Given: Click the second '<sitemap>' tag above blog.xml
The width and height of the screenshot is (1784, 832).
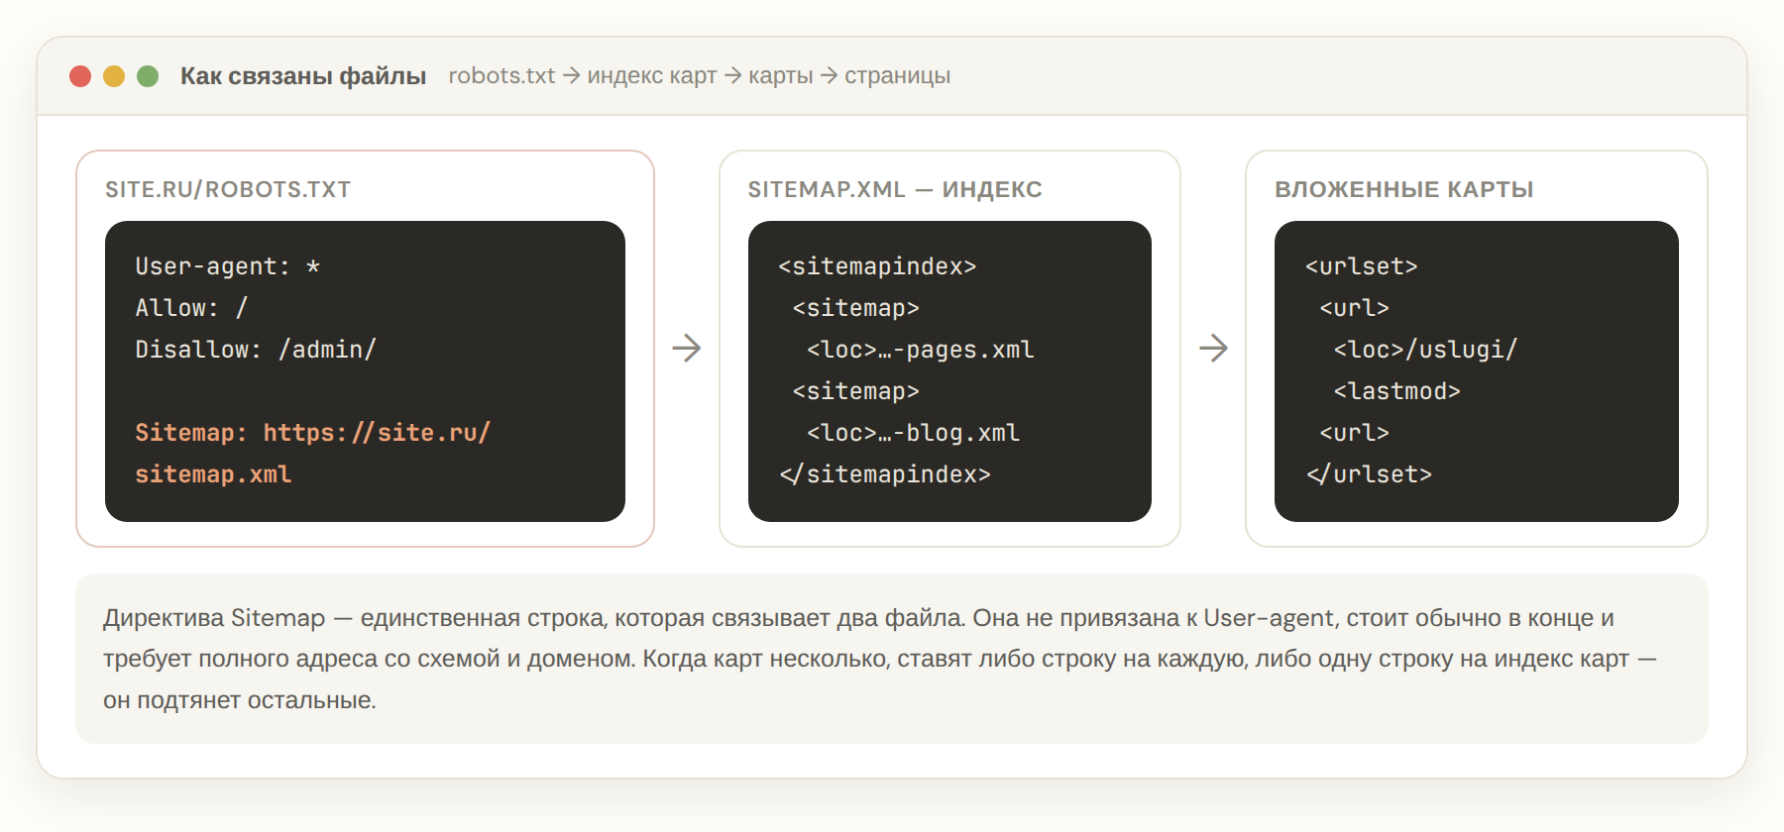Looking at the screenshot, I should pos(856,391).
